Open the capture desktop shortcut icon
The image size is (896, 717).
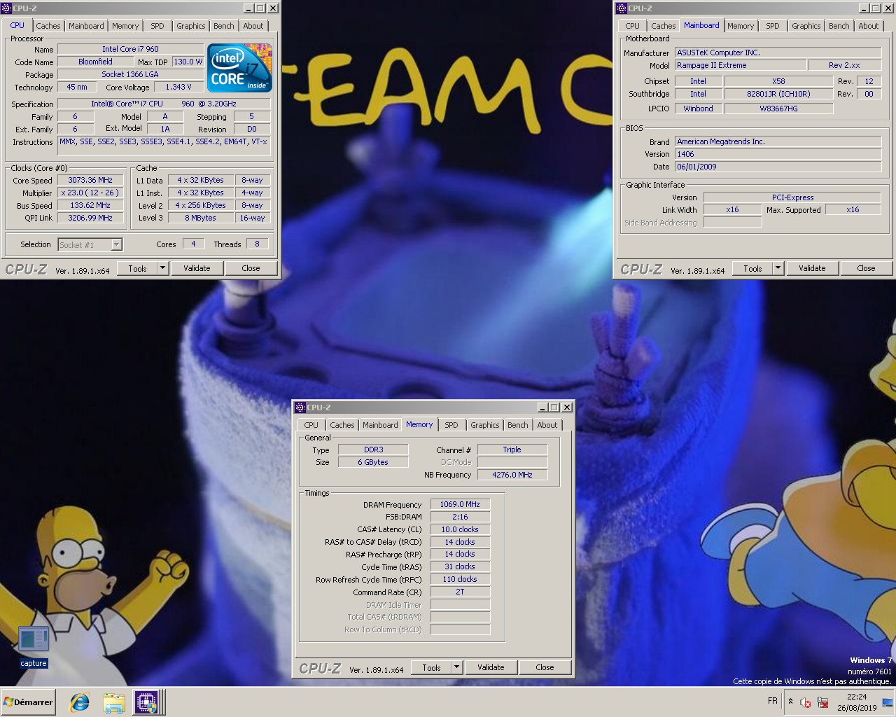33,639
